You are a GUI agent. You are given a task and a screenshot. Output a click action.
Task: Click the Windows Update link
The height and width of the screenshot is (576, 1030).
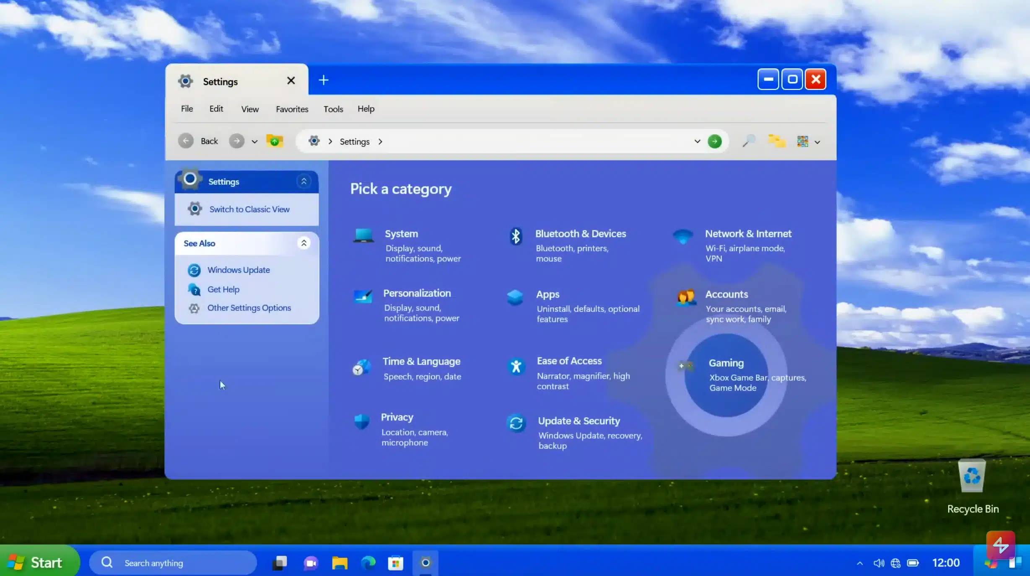pos(239,269)
